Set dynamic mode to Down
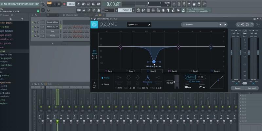The width and height of the screenshot is (262, 131). pos(190,77)
